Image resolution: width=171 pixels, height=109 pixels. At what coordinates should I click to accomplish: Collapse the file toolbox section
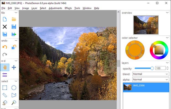click(x=16, y=13)
